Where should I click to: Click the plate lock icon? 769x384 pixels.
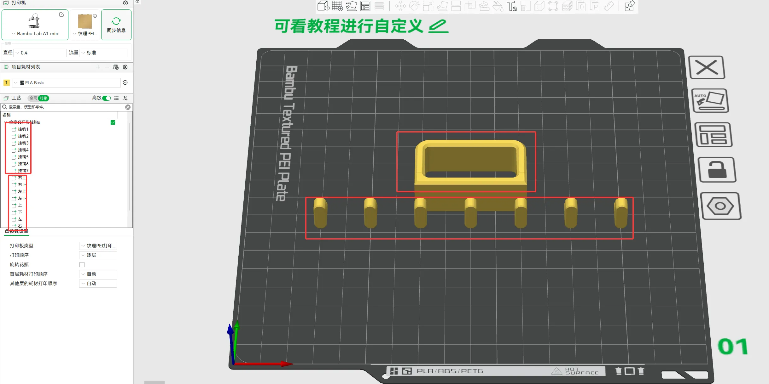pyautogui.click(x=717, y=170)
